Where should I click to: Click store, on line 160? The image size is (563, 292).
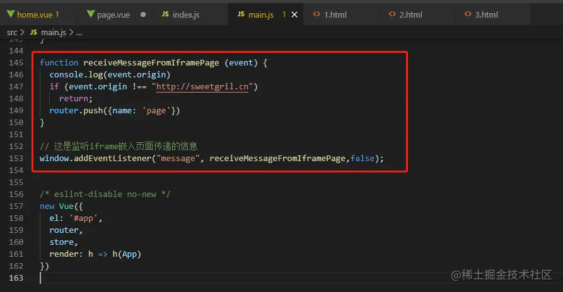tap(64, 242)
